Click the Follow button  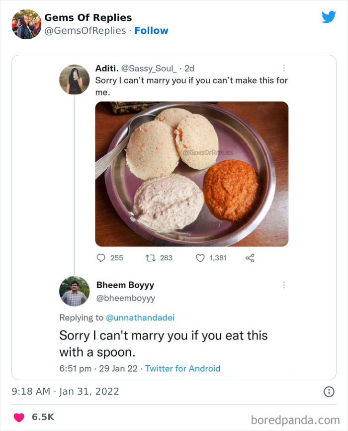[152, 30]
